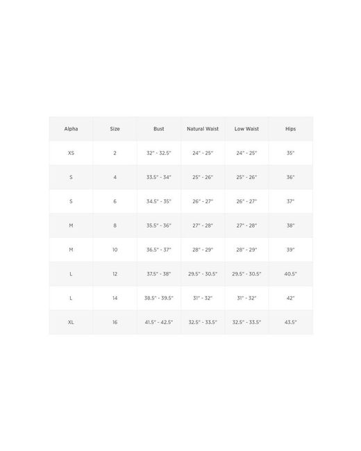Click the hips 40.5" cell
The height and width of the screenshot is (451, 361).
pos(290,274)
